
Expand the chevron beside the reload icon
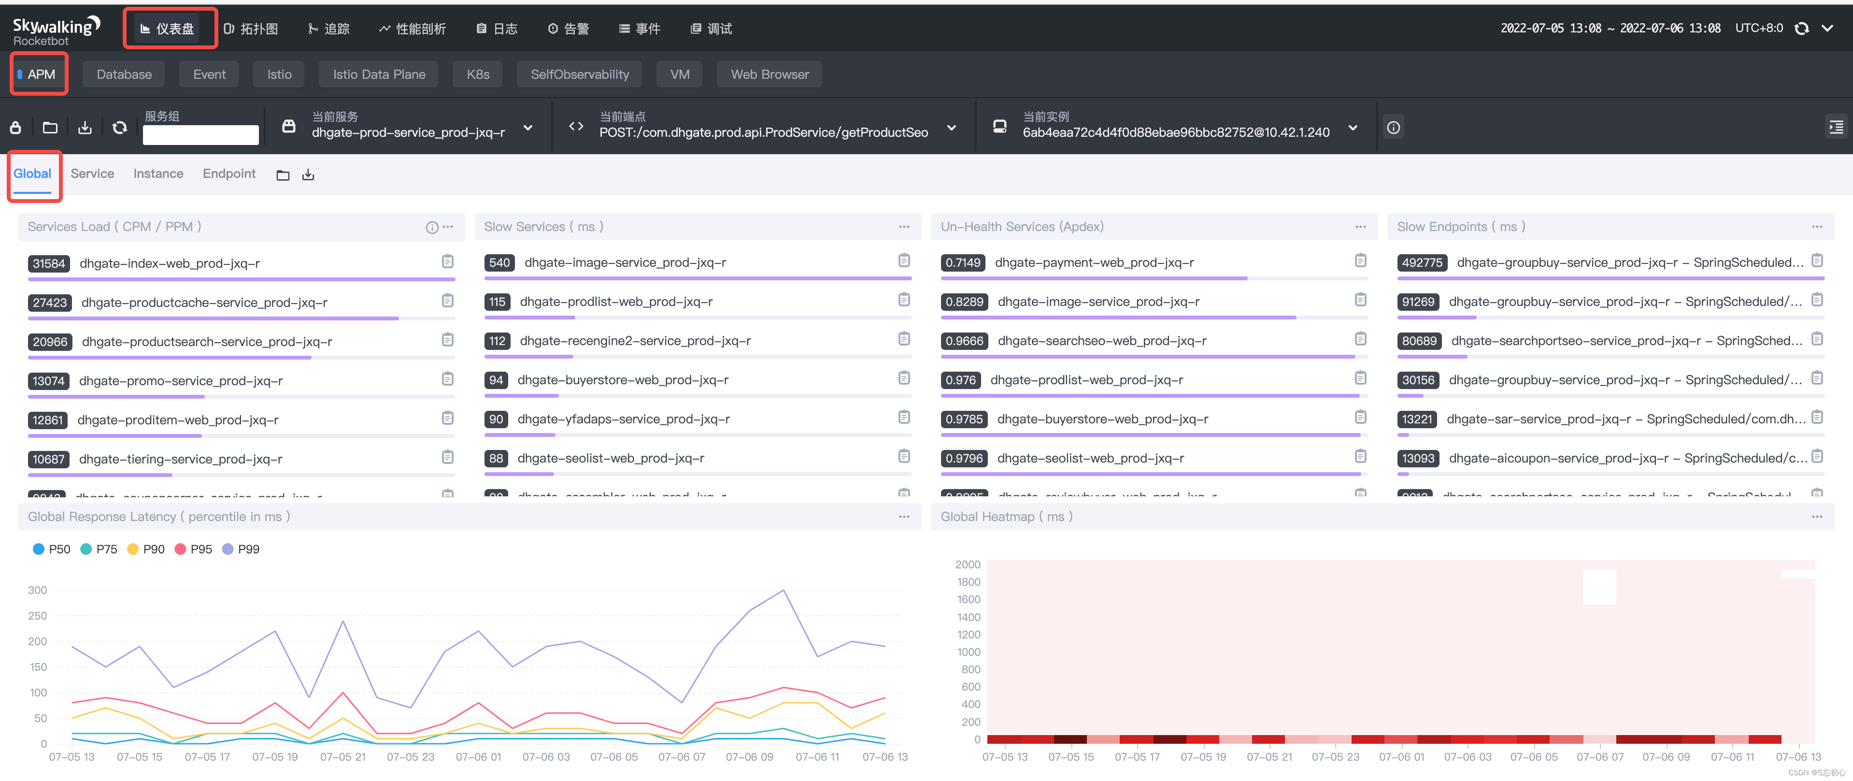pos(1827,29)
